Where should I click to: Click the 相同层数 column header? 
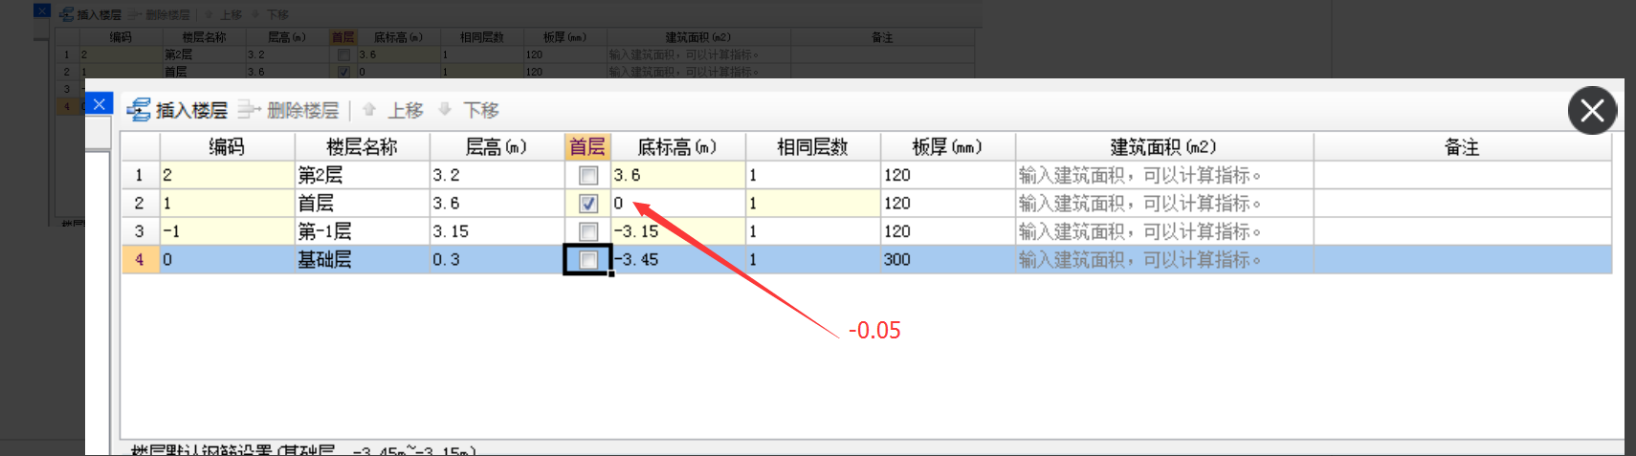point(812,147)
